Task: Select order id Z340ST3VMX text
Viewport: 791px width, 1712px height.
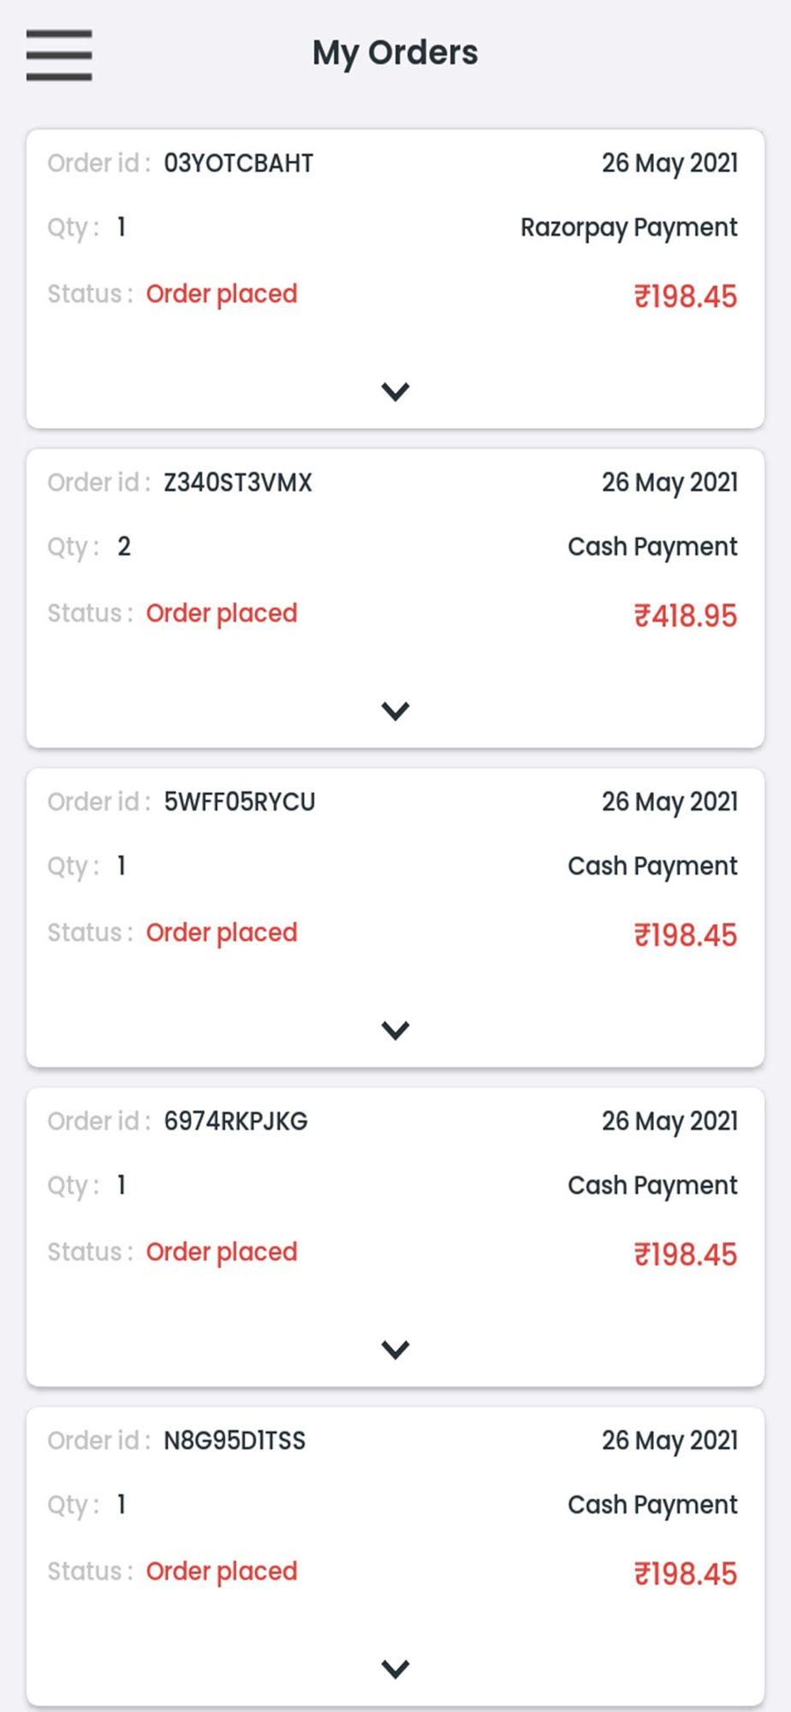Action: [238, 482]
